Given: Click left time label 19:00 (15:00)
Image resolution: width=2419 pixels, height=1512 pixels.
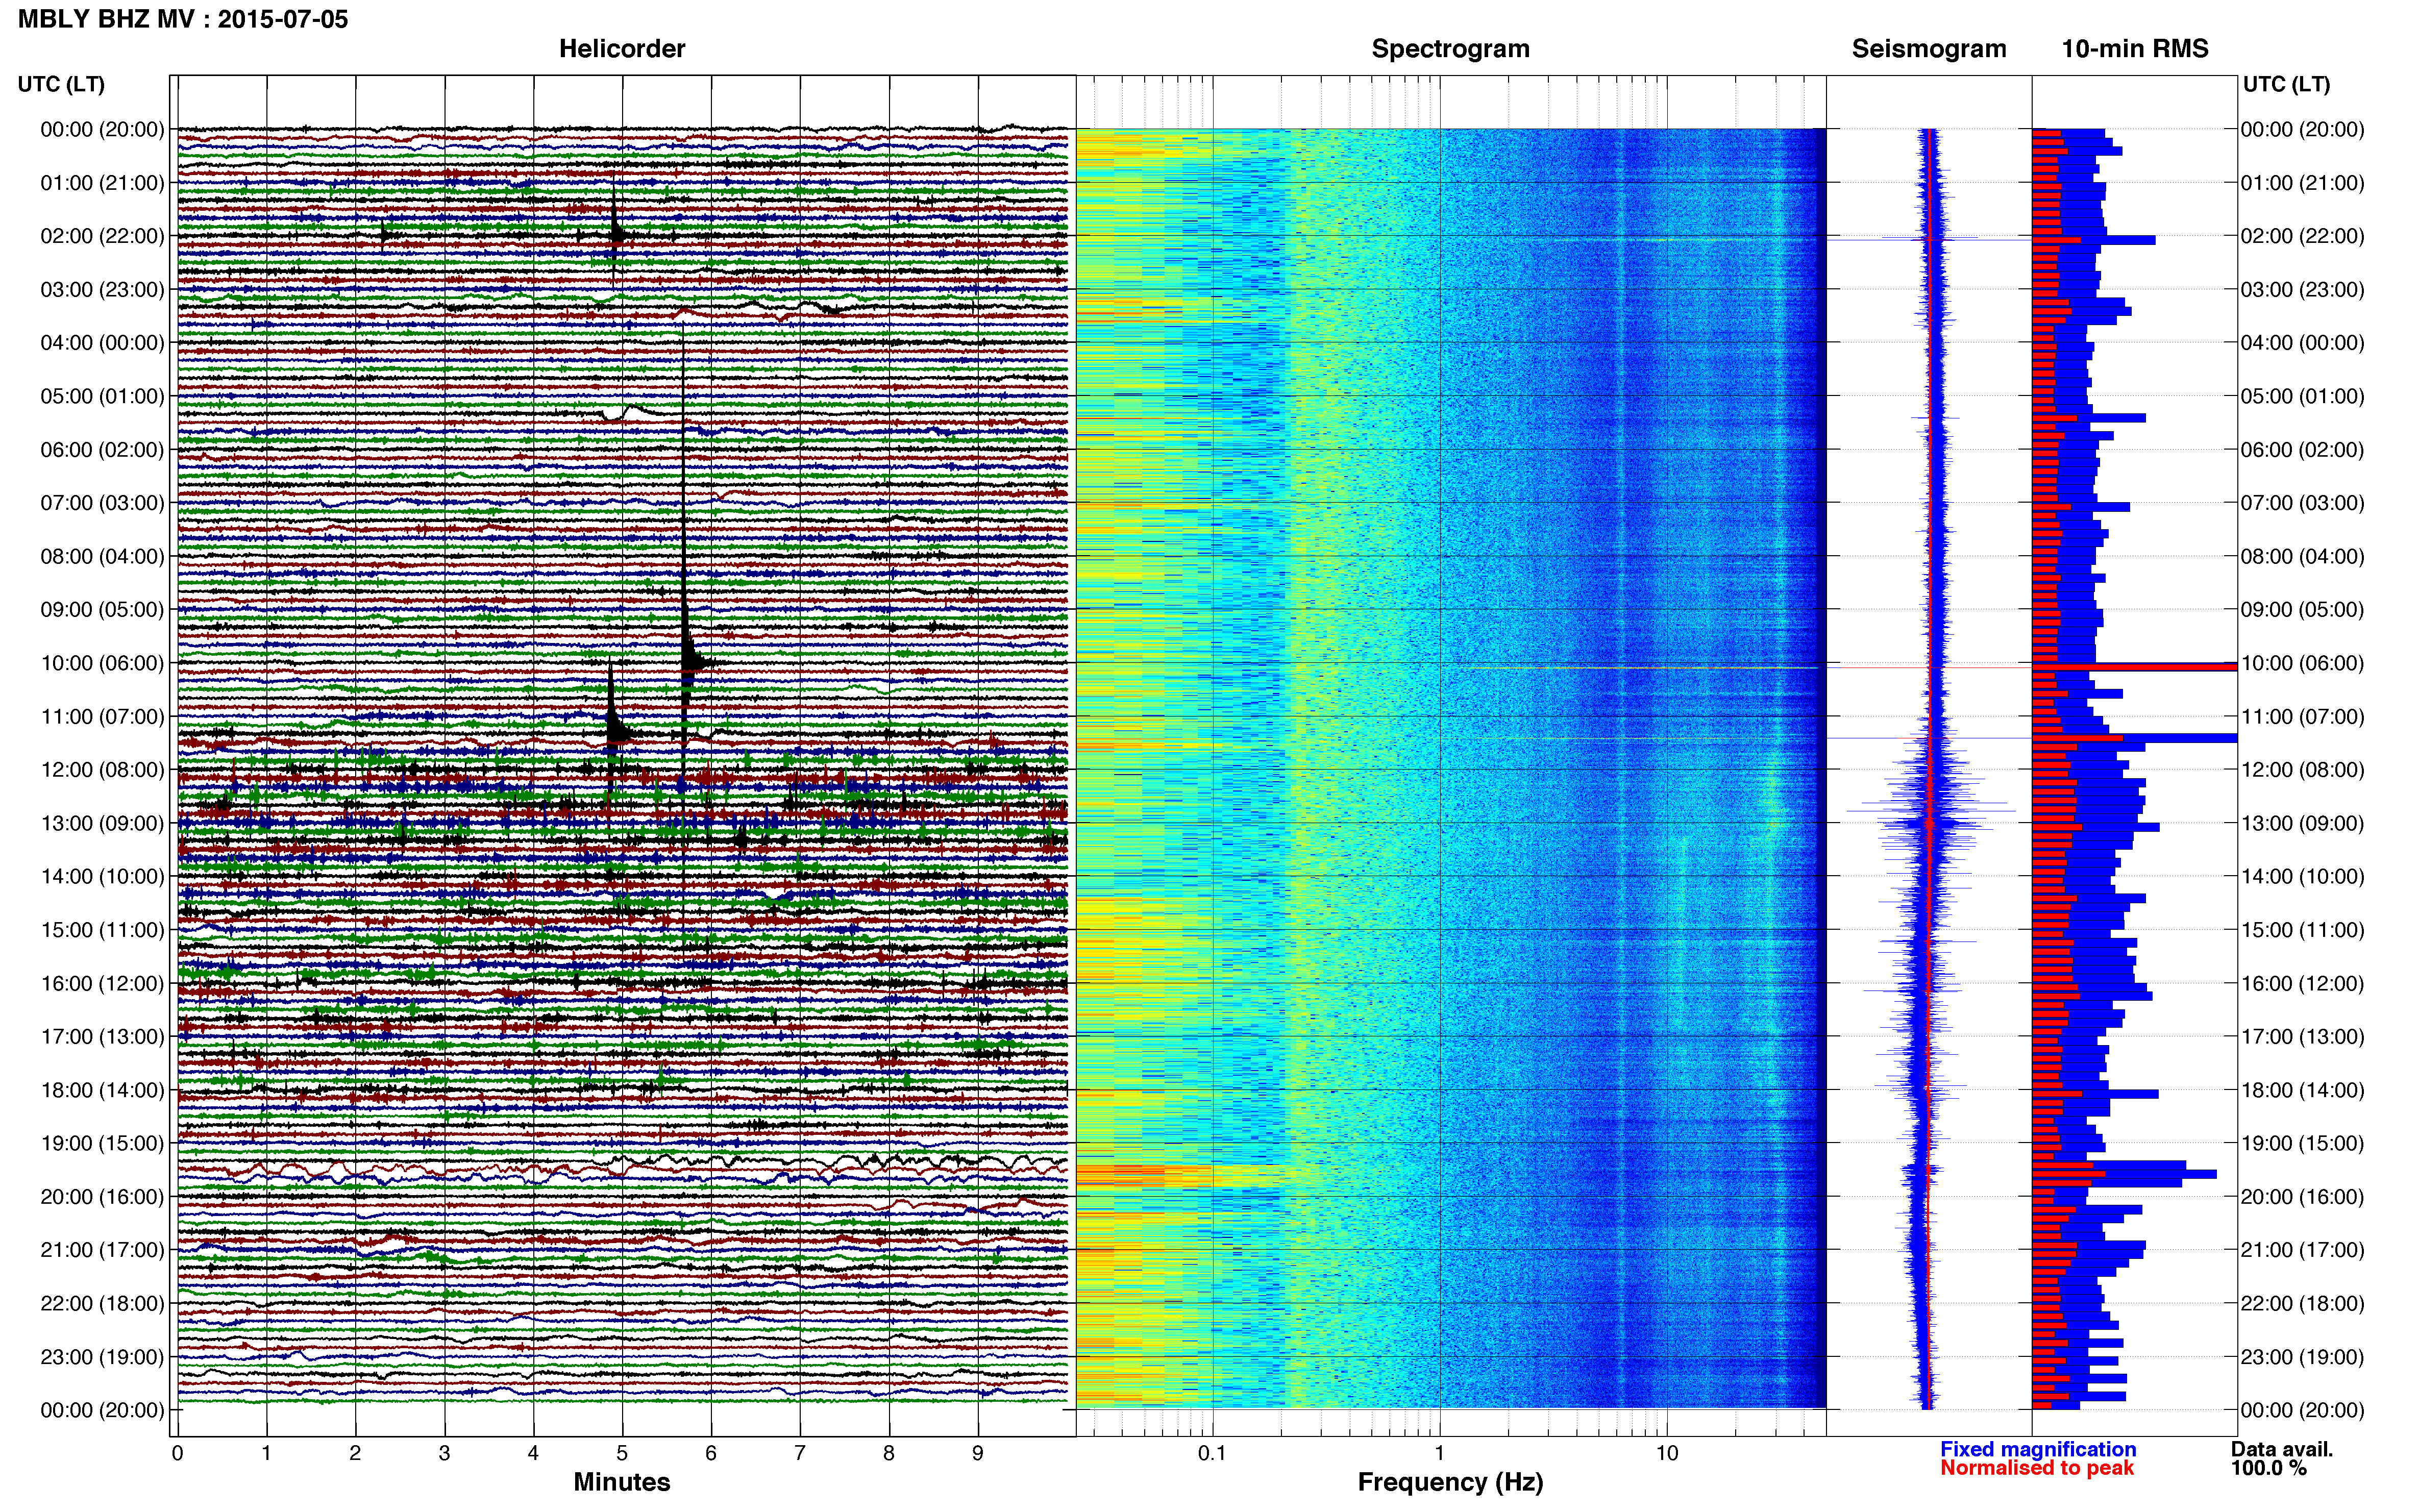Looking at the screenshot, I should pyautogui.click(x=102, y=1143).
